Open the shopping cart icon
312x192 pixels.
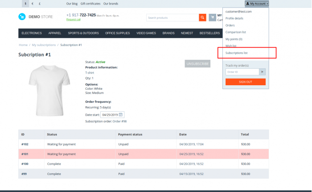tap(212, 17)
